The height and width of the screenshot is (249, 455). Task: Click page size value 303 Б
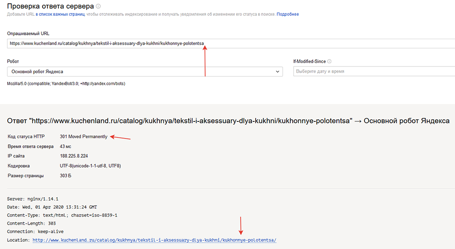click(66, 176)
